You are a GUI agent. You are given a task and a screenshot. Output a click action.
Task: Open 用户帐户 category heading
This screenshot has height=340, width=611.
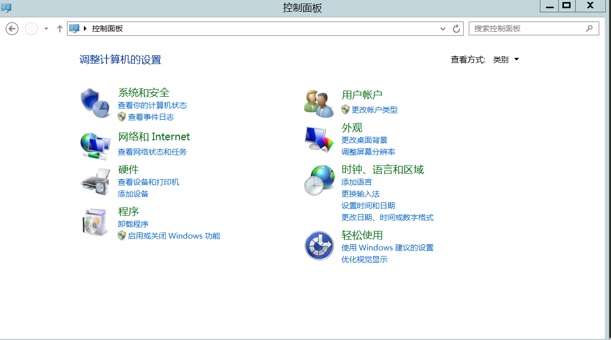[x=362, y=95]
